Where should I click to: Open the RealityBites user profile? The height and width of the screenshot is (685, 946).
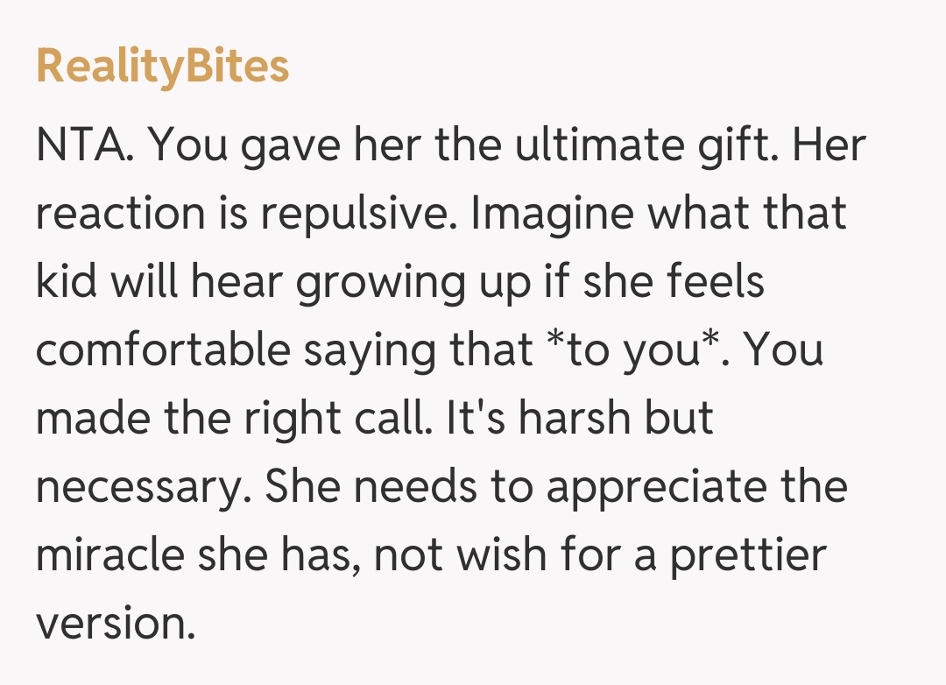(163, 67)
